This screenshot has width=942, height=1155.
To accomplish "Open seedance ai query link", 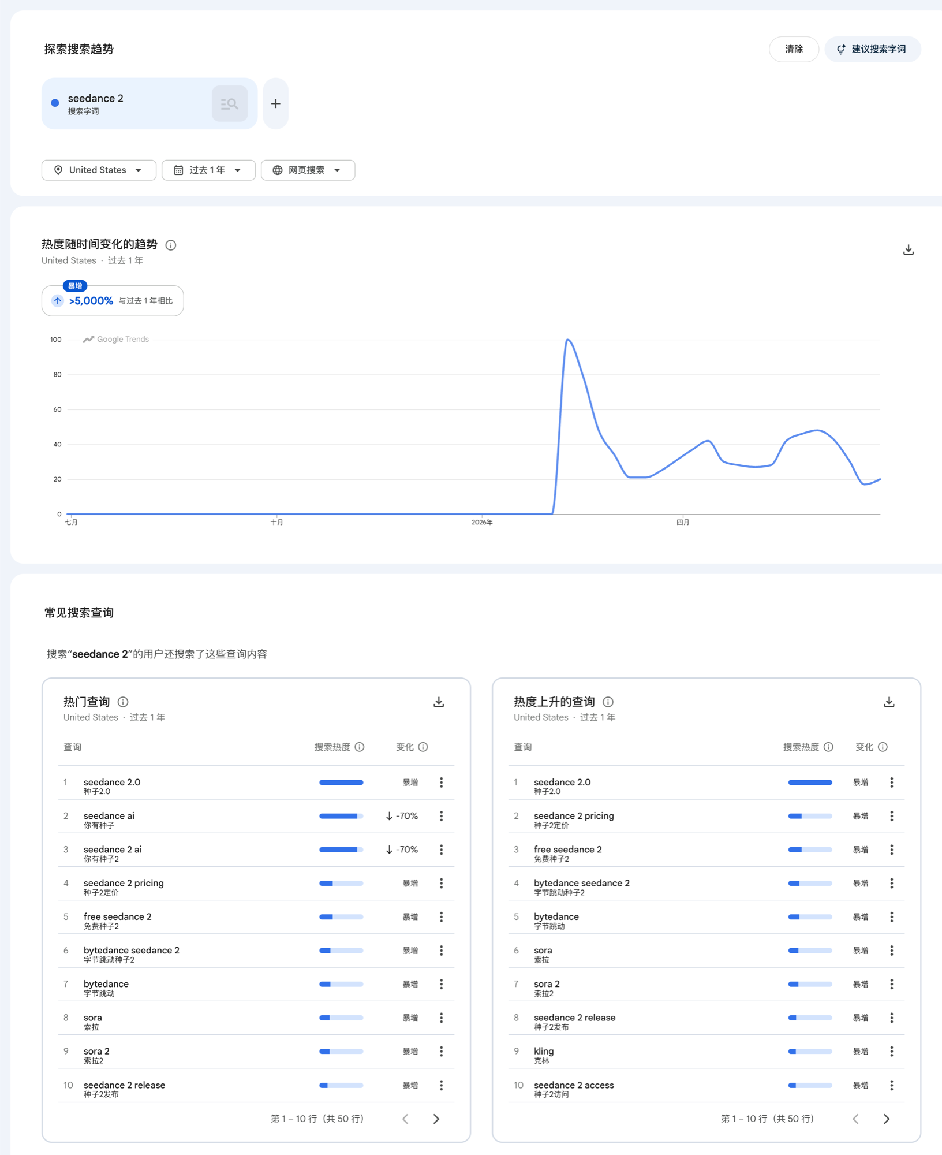I will 109,815.
